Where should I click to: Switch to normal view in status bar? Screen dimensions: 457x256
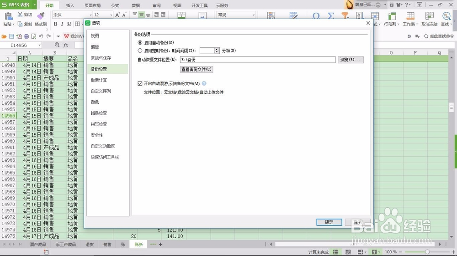336,252
